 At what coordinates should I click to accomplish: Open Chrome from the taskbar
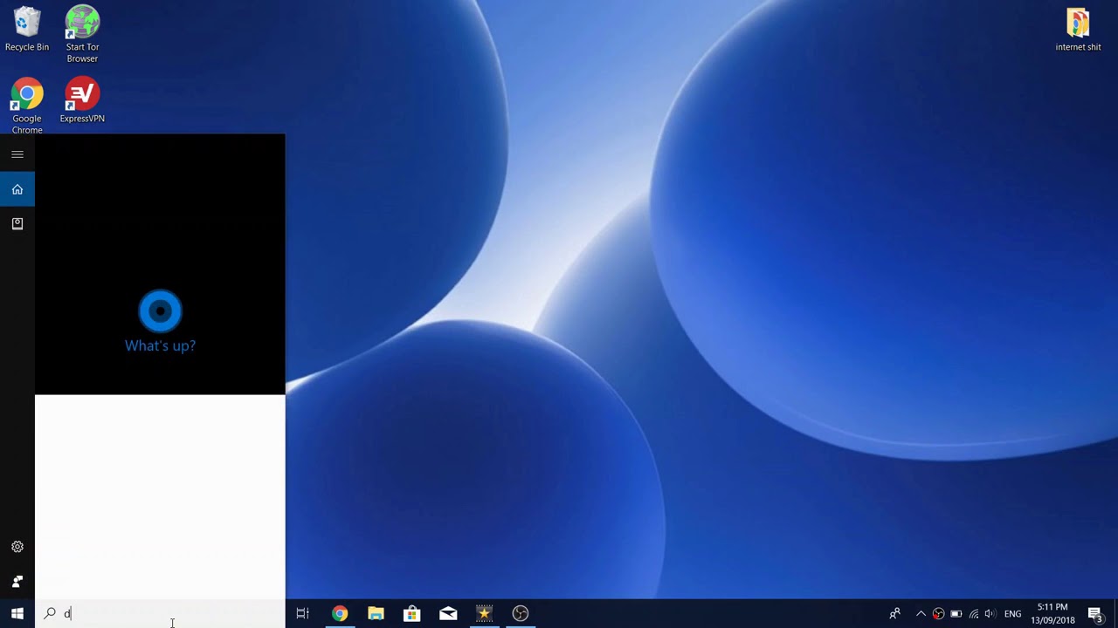pyautogui.click(x=340, y=613)
